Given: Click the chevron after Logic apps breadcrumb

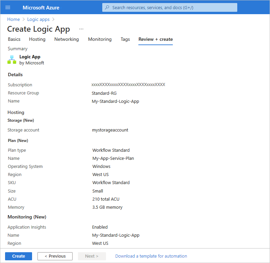Looking at the screenshot, I should click(53, 19).
